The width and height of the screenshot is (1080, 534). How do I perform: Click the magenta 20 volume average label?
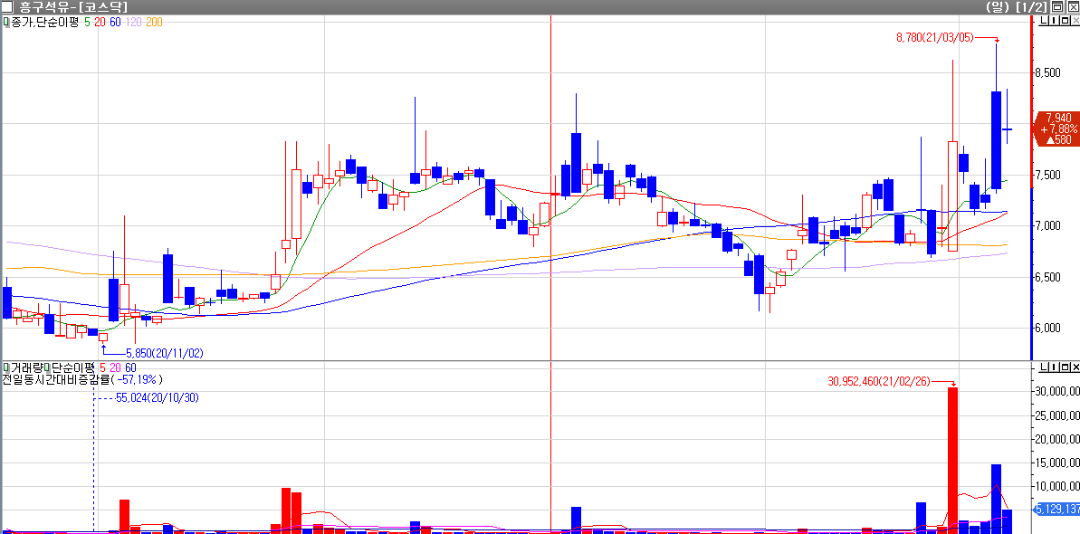pyautogui.click(x=116, y=368)
